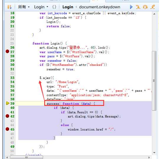Click the horizontal scrollbar thumb
The width and height of the screenshot is (159, 159).
tap(27, 158)
